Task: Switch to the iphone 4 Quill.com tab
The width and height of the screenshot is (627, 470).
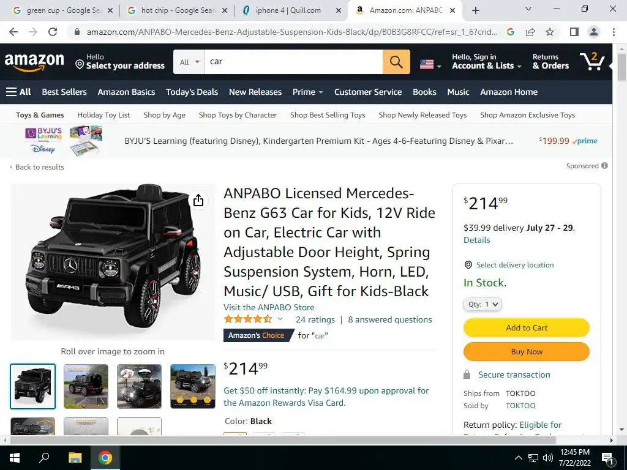Action: click(x=288, y=10)
